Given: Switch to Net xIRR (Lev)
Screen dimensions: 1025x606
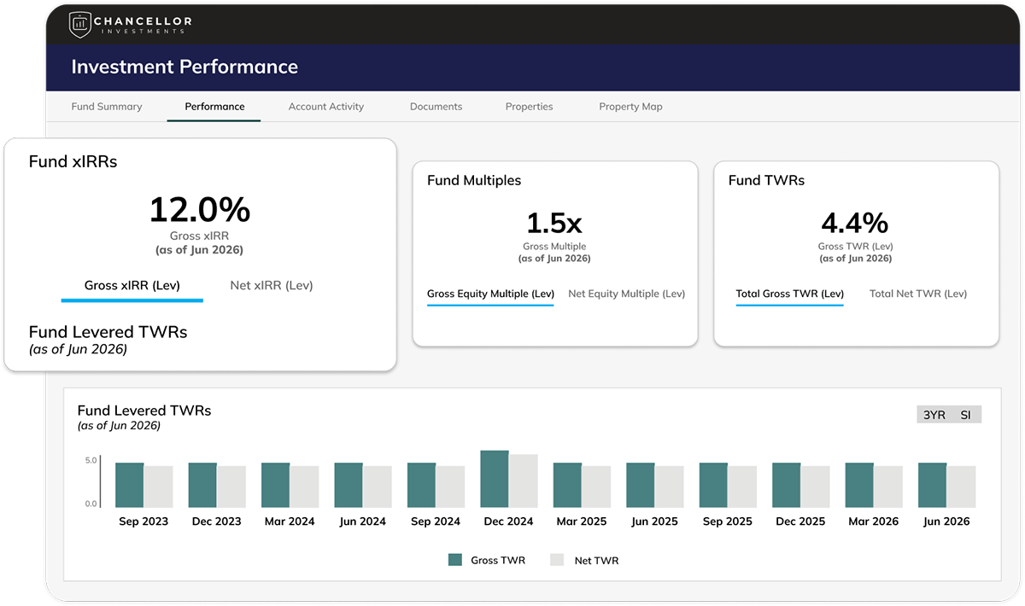Looking at the screenshot, I should [272, 286].
